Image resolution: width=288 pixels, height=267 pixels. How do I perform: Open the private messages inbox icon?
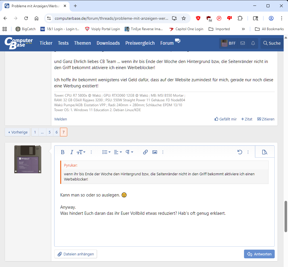coord(243,43)
